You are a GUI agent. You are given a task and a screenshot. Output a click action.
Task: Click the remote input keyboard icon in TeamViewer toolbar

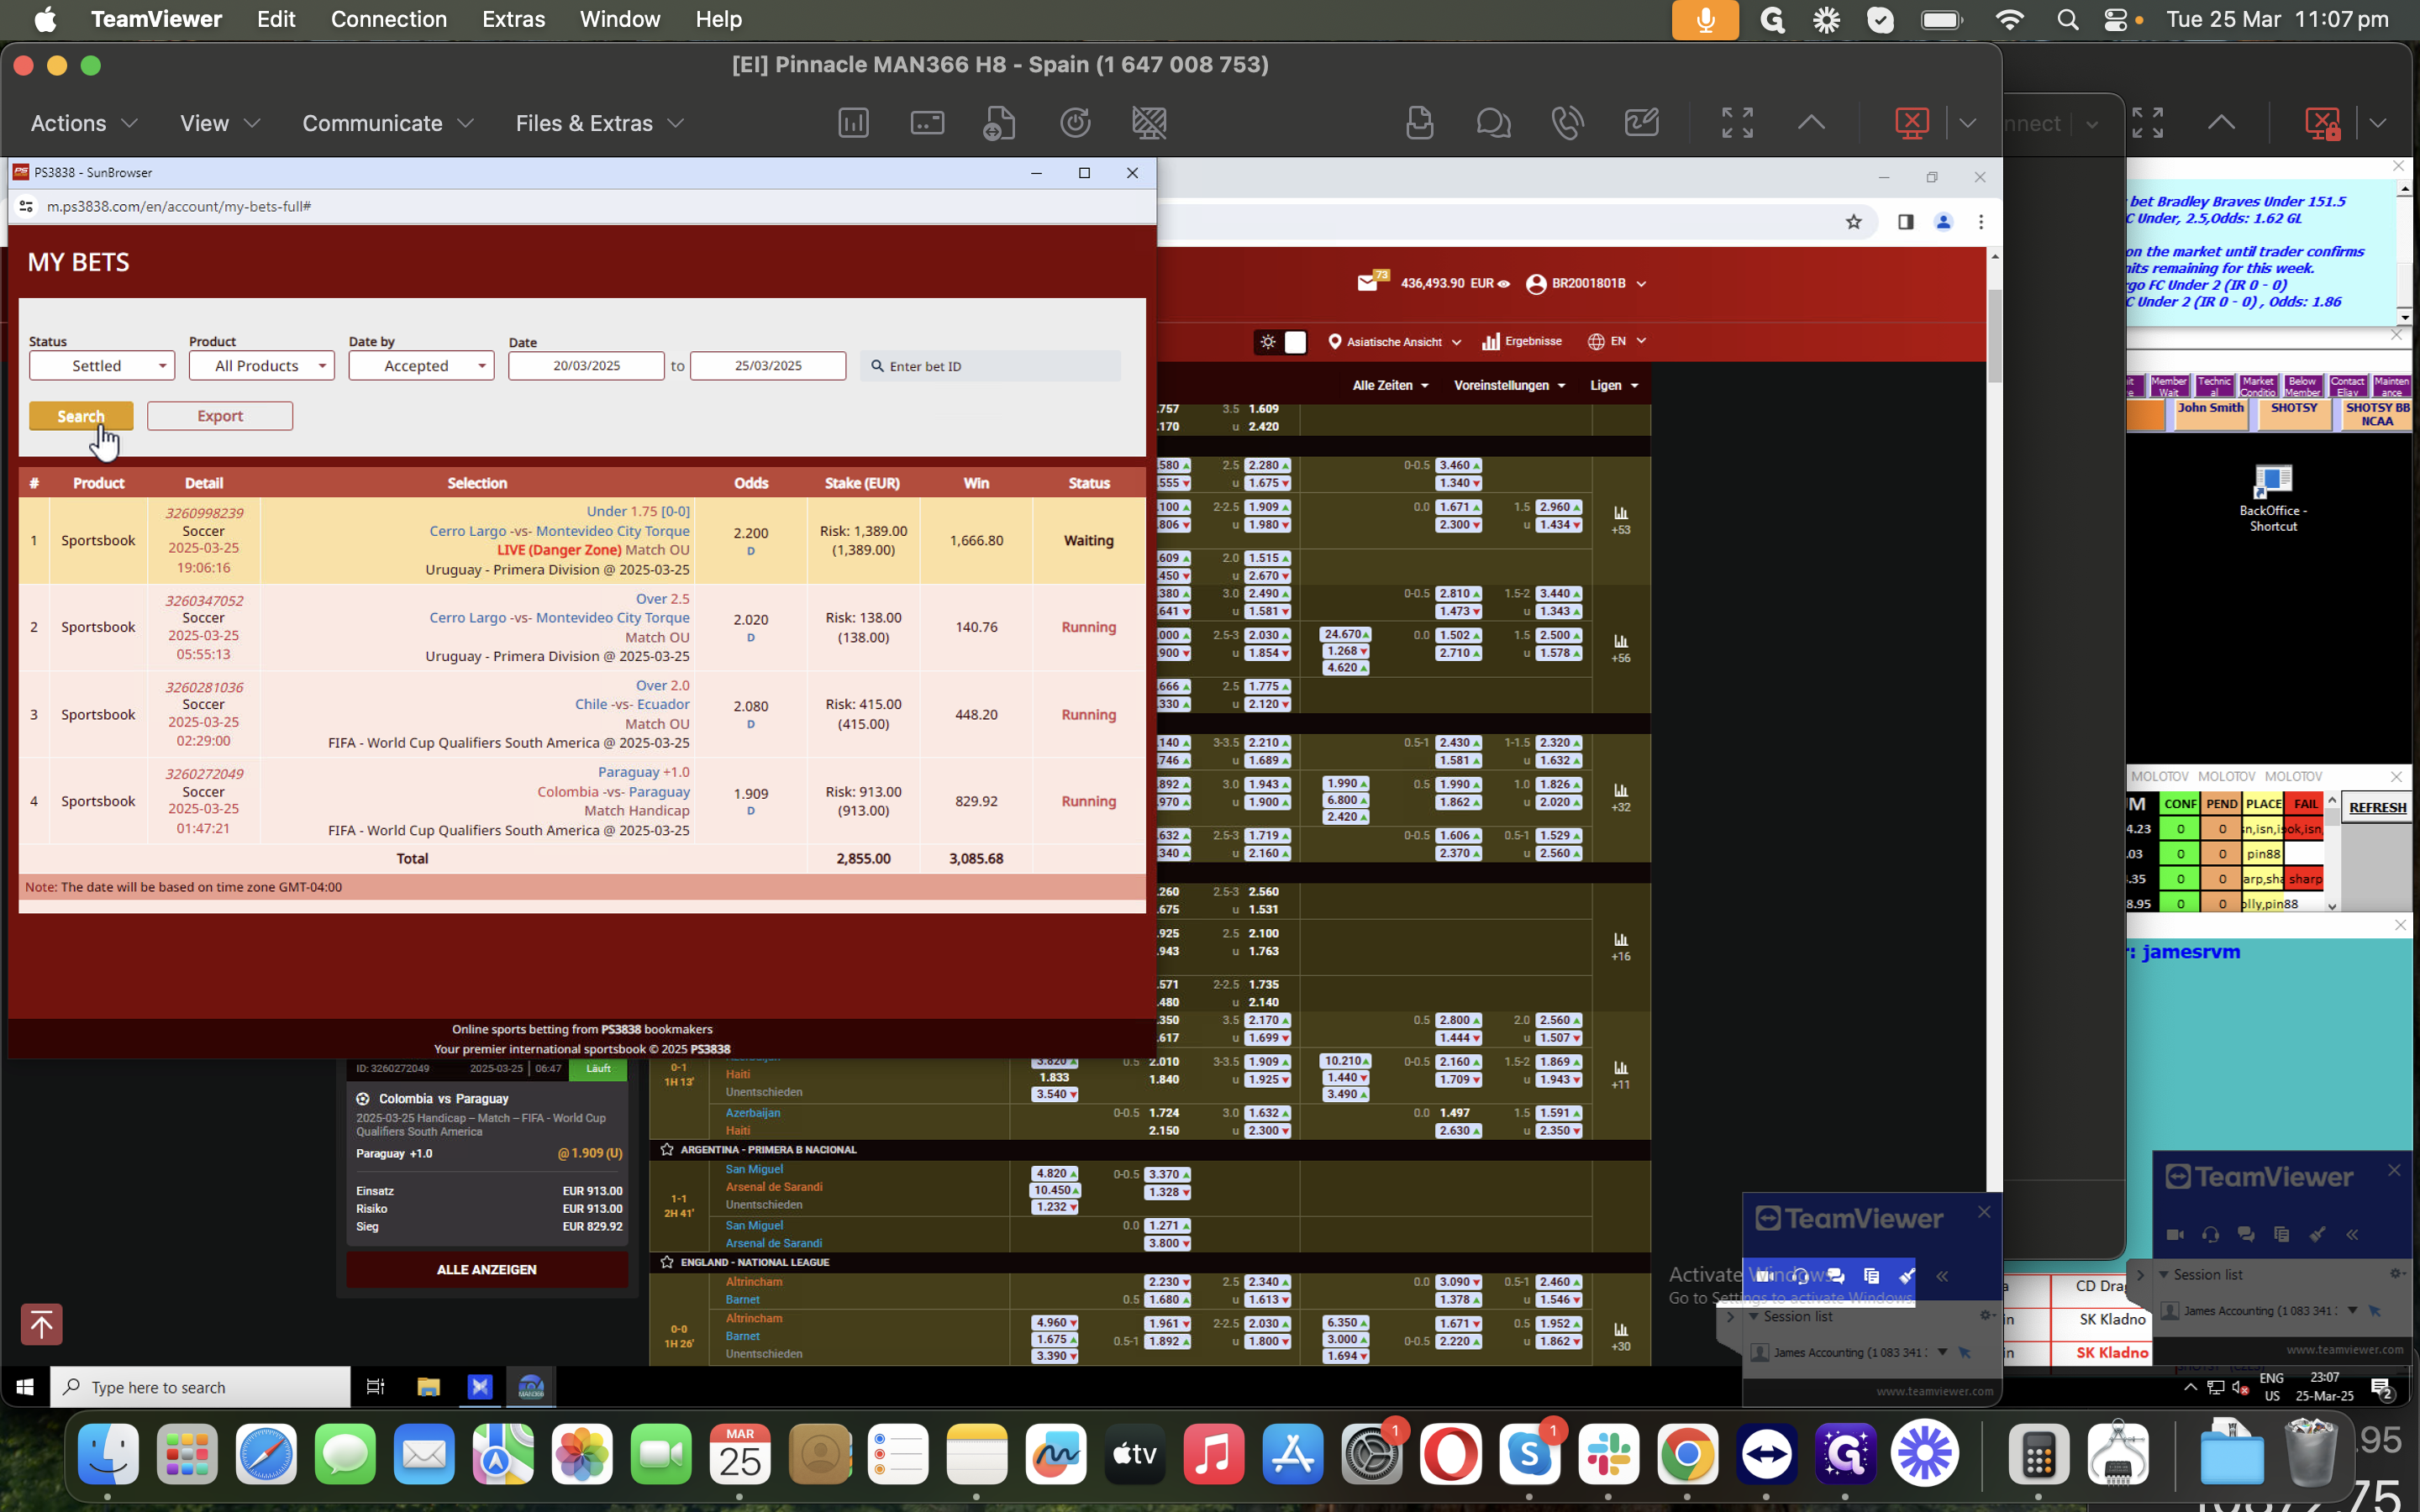(927, 123)
